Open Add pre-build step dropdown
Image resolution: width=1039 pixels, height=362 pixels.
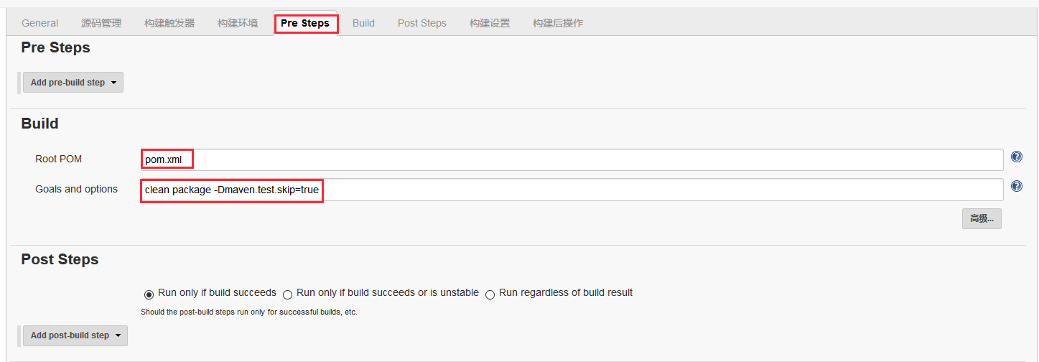(x=73, y=83)
